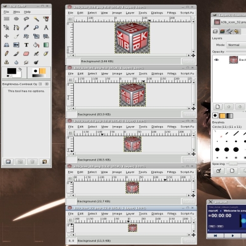Choose the pink Eraser tool
This screenshot has width=246, height=246.
tap(26, 54)
